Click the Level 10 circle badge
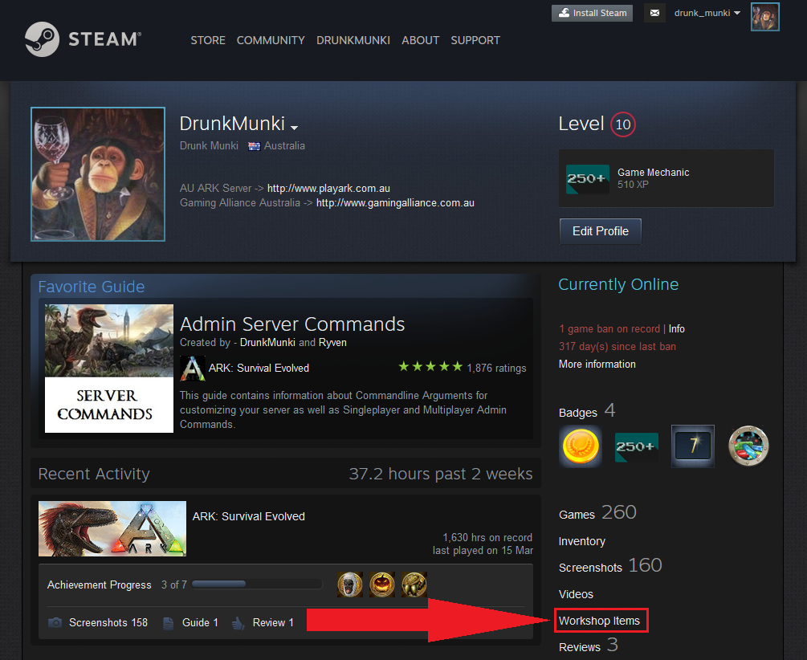 click(x=623, y=124)
